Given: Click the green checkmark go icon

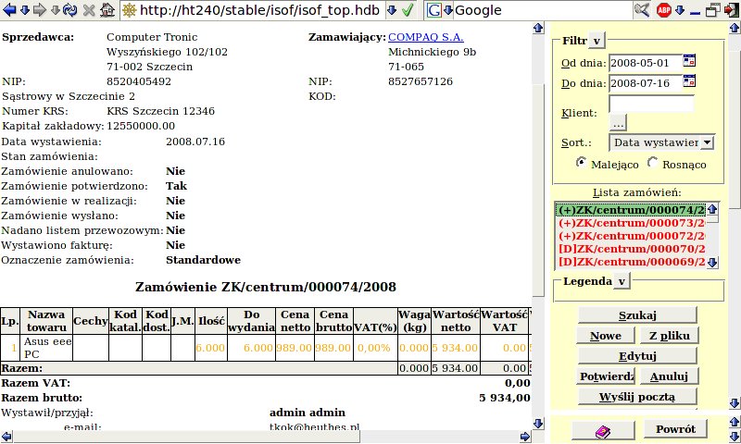Looking at the screenshot, I should point(408,10).
